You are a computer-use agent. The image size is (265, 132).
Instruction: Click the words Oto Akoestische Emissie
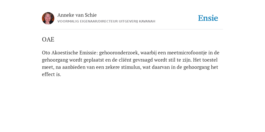click(x=69, y=53)
